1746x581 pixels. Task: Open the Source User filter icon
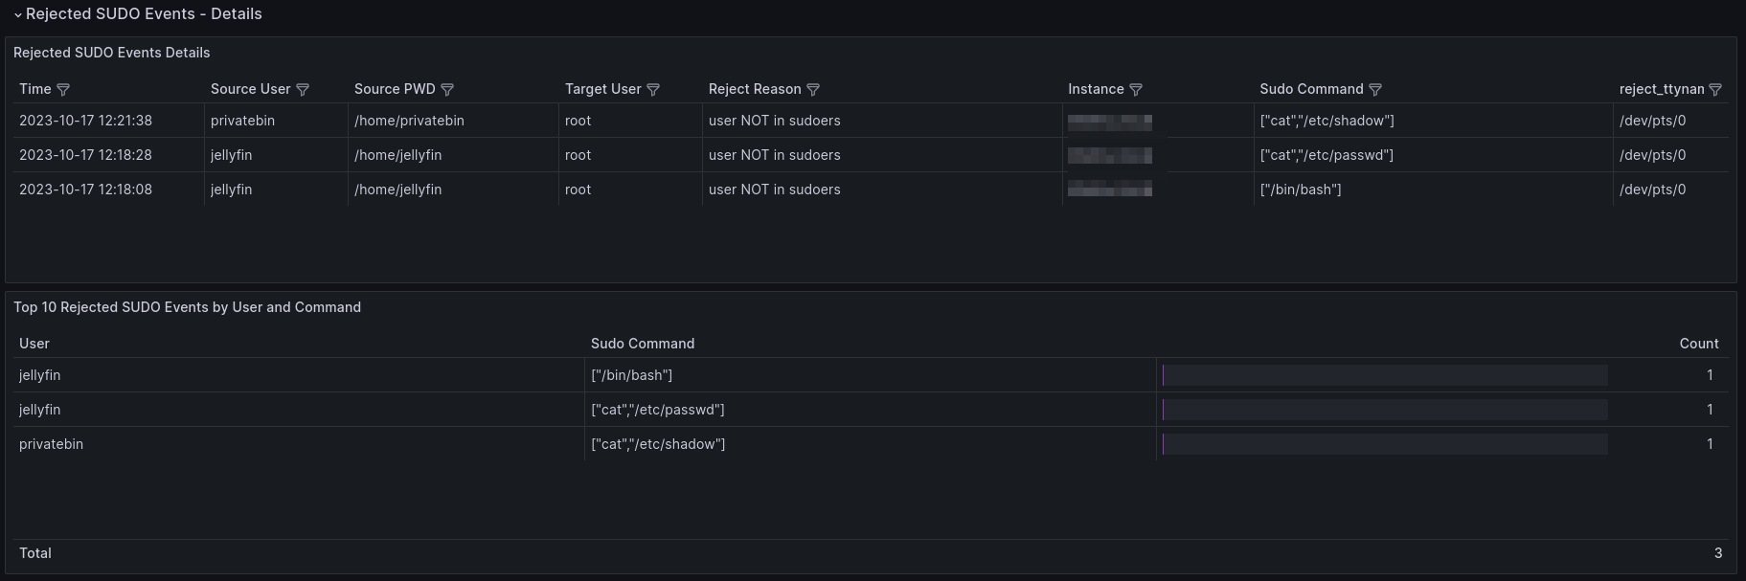303,89
